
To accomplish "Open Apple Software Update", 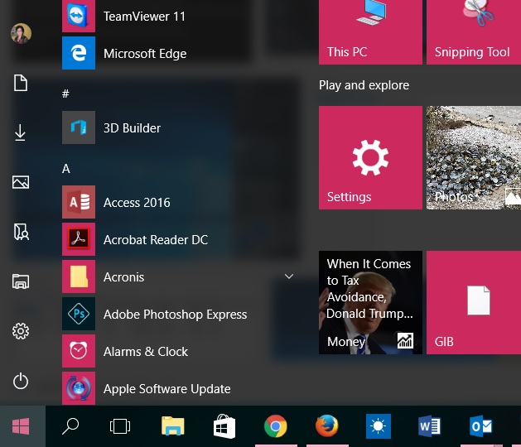I will pyautogui.click(x=166, y=389).
